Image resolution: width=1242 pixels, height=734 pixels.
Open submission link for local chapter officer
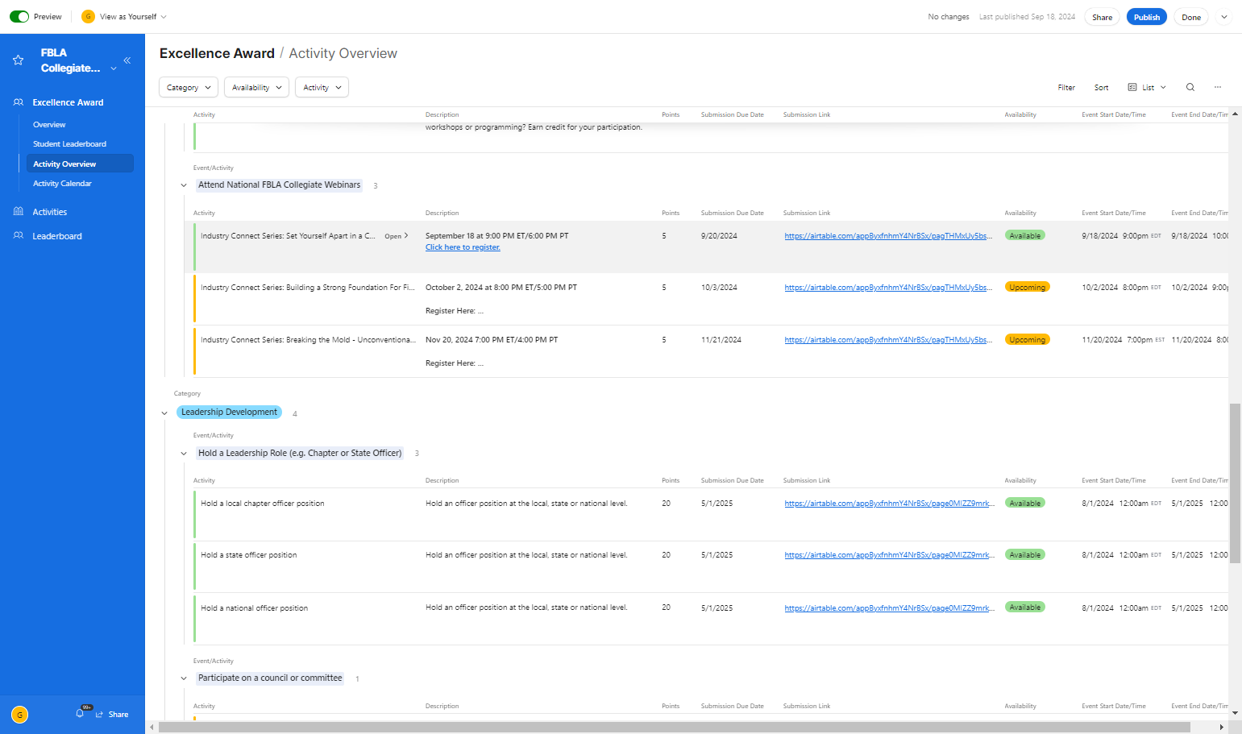tap(889, 504)
